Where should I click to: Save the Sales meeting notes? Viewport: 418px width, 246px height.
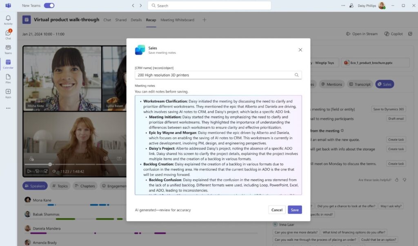pyautogui.click(x=295, y=209)
